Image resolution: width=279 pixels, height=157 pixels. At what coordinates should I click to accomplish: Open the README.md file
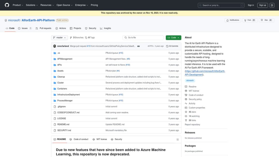click(63, 124)
